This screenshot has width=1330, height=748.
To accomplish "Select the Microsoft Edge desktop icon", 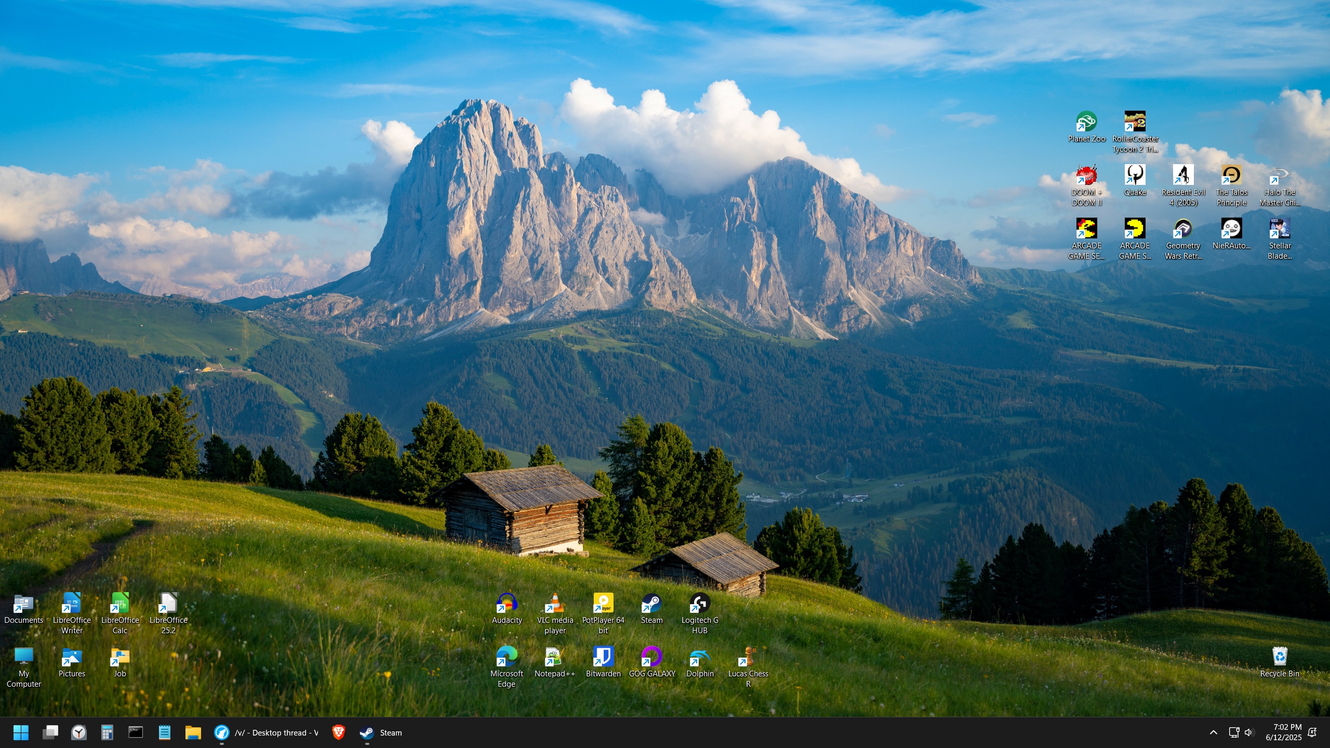I will [507, 667].
